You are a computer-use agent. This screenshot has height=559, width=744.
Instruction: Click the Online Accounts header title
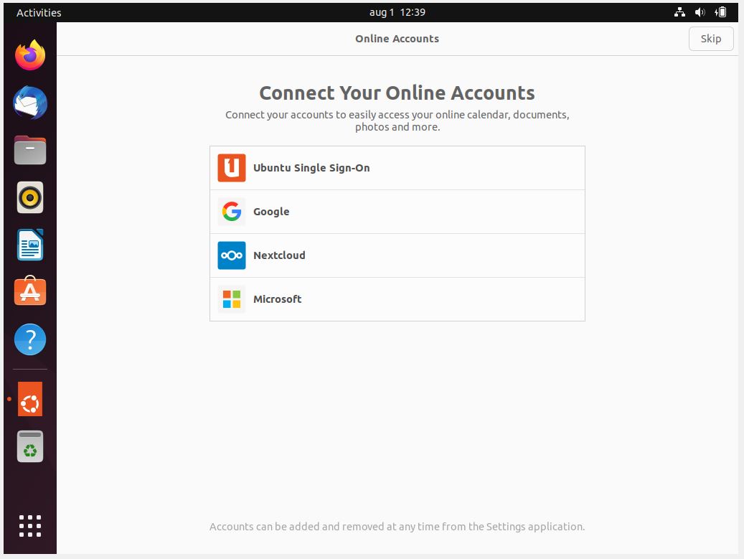(x=397, y=39)
